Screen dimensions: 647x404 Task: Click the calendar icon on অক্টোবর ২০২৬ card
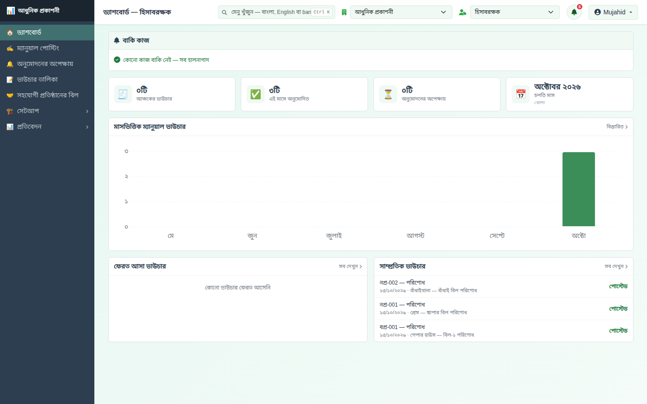tap(521, 94)
